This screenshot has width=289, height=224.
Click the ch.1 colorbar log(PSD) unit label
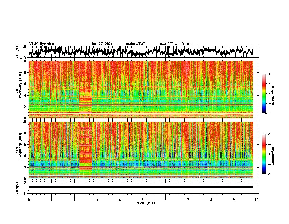(x=273, y=95)
